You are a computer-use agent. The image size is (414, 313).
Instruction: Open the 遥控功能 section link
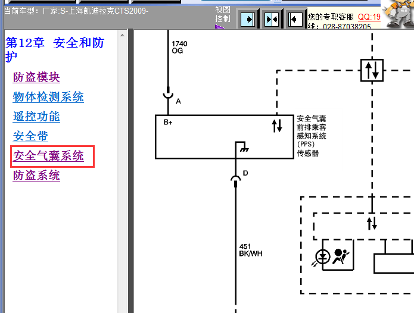(x=36, y=117)
